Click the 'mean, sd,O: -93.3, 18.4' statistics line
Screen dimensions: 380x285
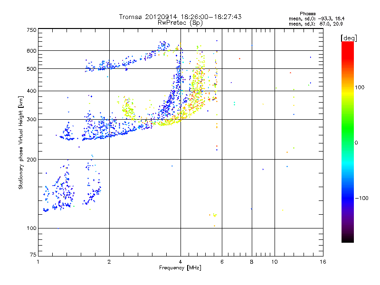(316, 19)
